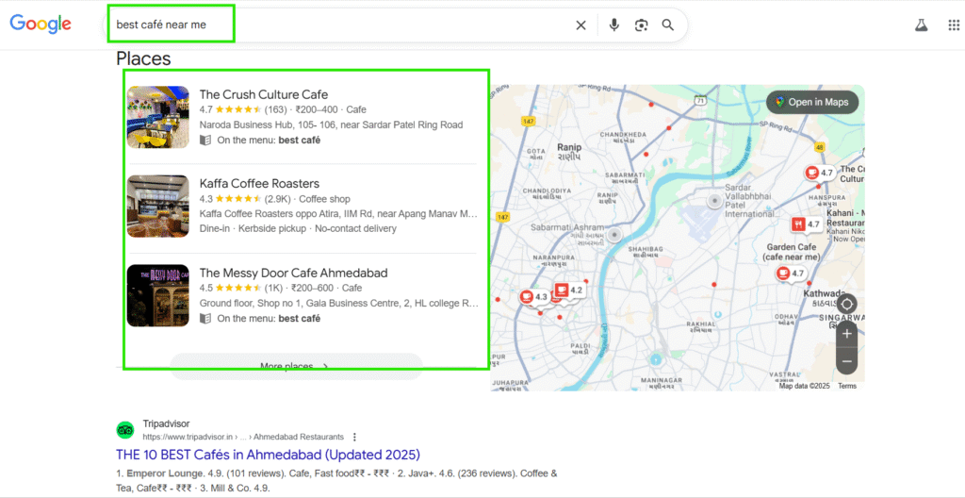Click the restaurant pin rated 4.7 near Kahani

coord(807,224)
